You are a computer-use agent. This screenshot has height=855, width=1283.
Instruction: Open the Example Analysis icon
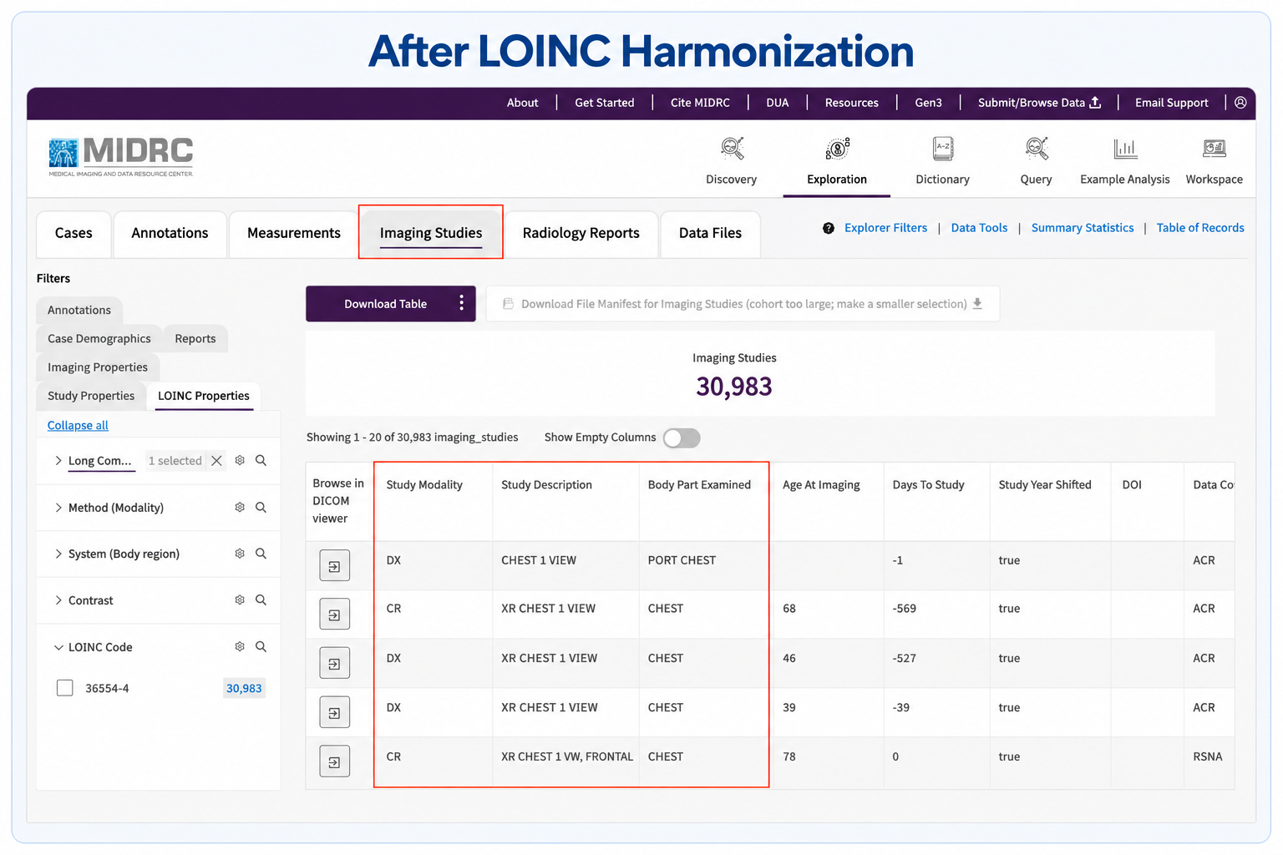click(x=1125, y=149)
